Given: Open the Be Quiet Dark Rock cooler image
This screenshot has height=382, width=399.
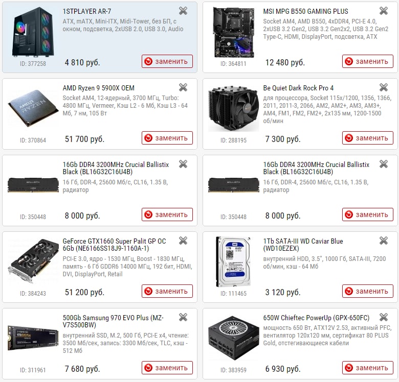Looking at the screenshot, I should (x=234, y=108).
